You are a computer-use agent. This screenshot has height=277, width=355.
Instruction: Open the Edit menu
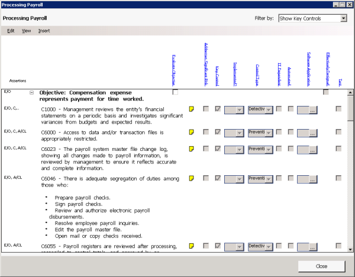[x=11, y=30]
